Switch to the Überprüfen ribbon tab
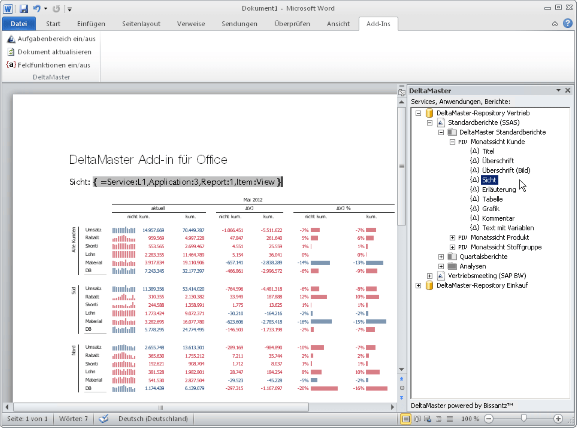Screen dimensions: 577x428 point(292,24)
